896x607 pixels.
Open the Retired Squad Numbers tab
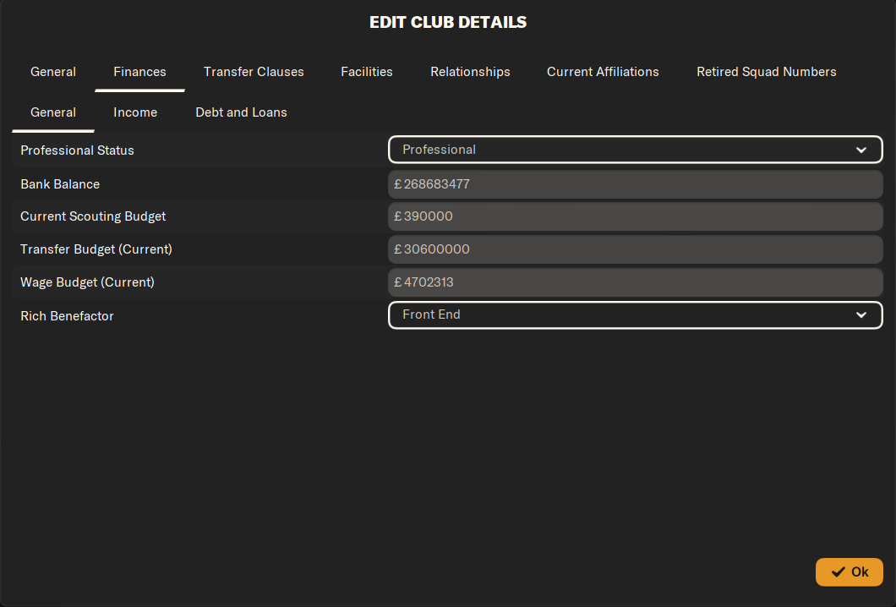pos(766,72)
